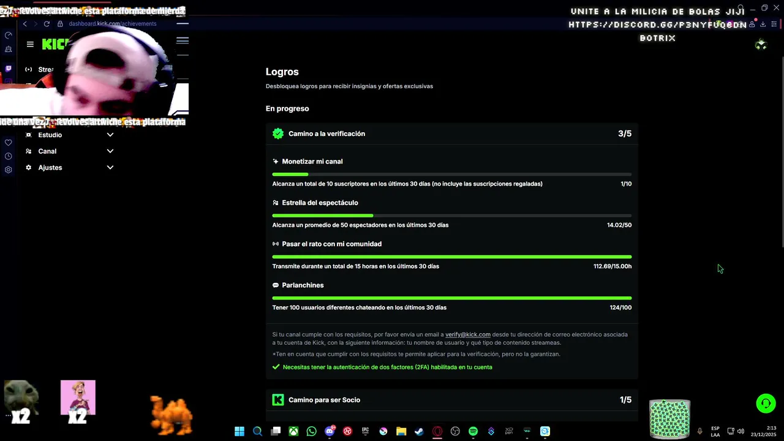Open the Kick hamburger menu
This screenshot has width=784, height=441.
(30, 44)
